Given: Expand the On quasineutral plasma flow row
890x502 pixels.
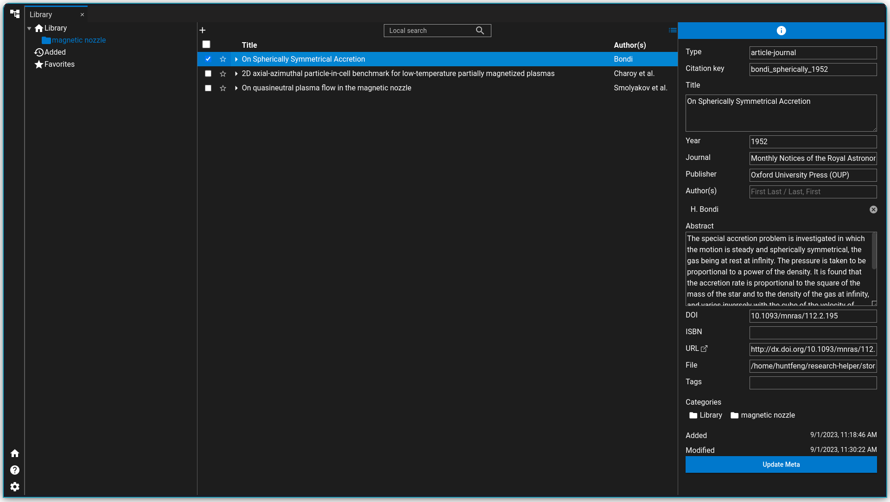Looking at the screenshot, I should point(236,88).
